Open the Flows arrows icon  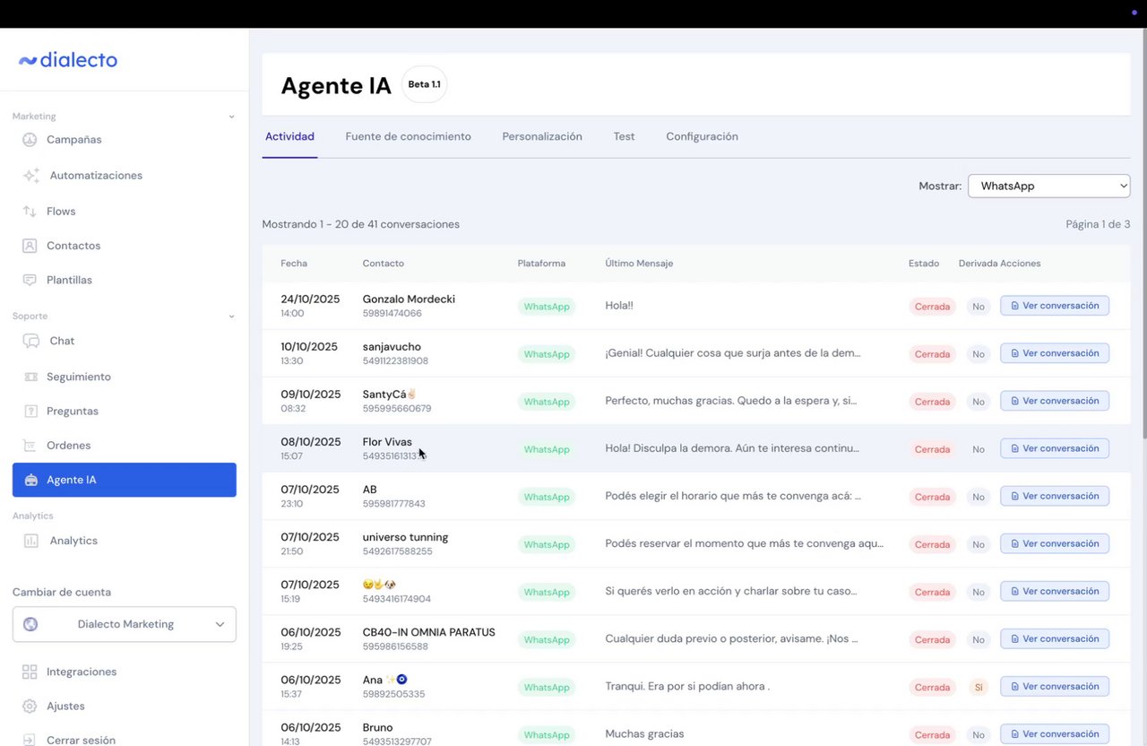[30, 212]
